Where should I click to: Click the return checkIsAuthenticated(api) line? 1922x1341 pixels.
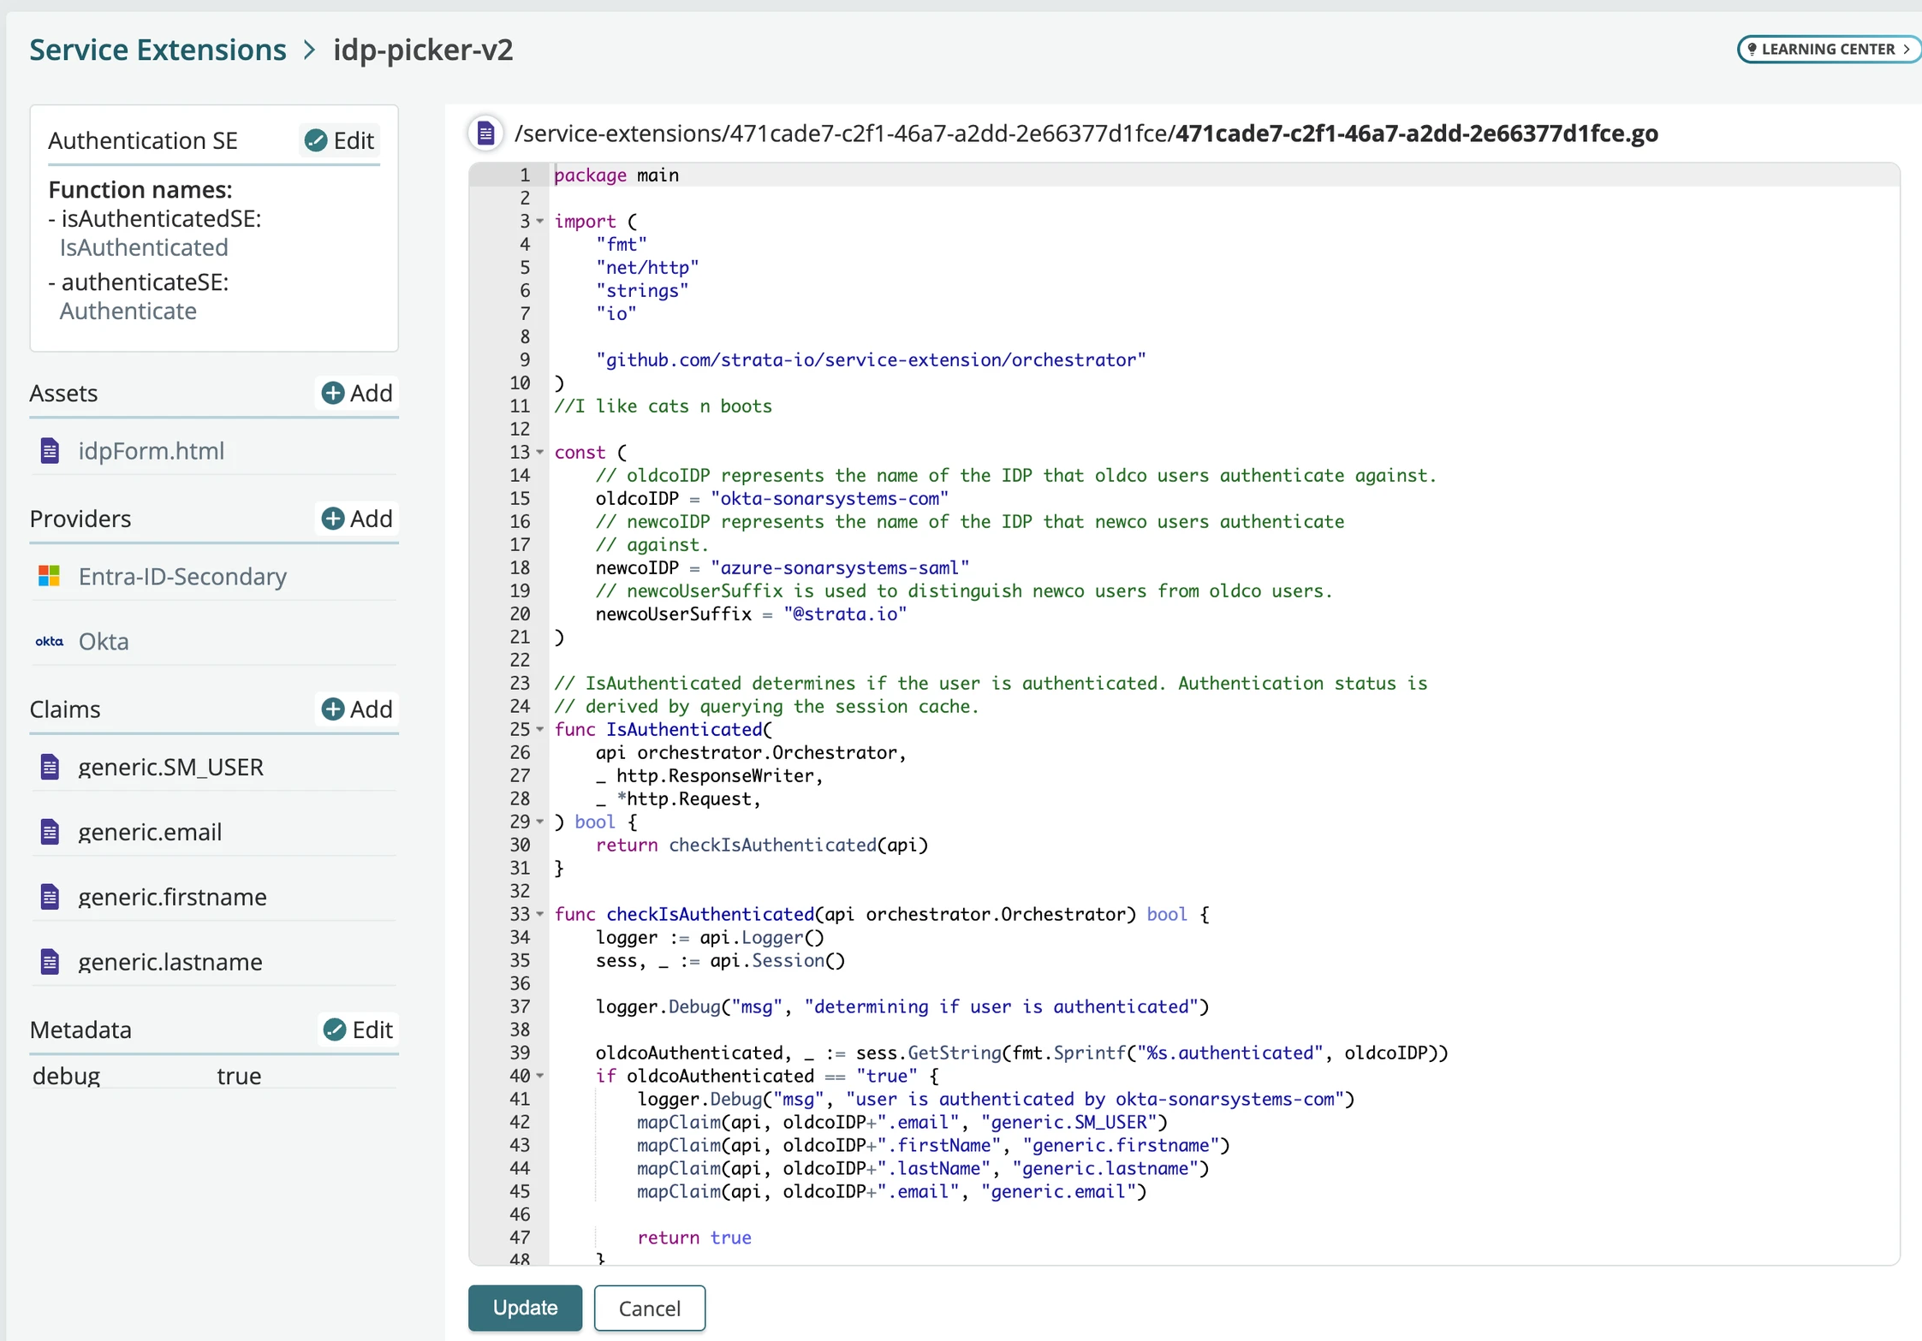tap(762, 845)
